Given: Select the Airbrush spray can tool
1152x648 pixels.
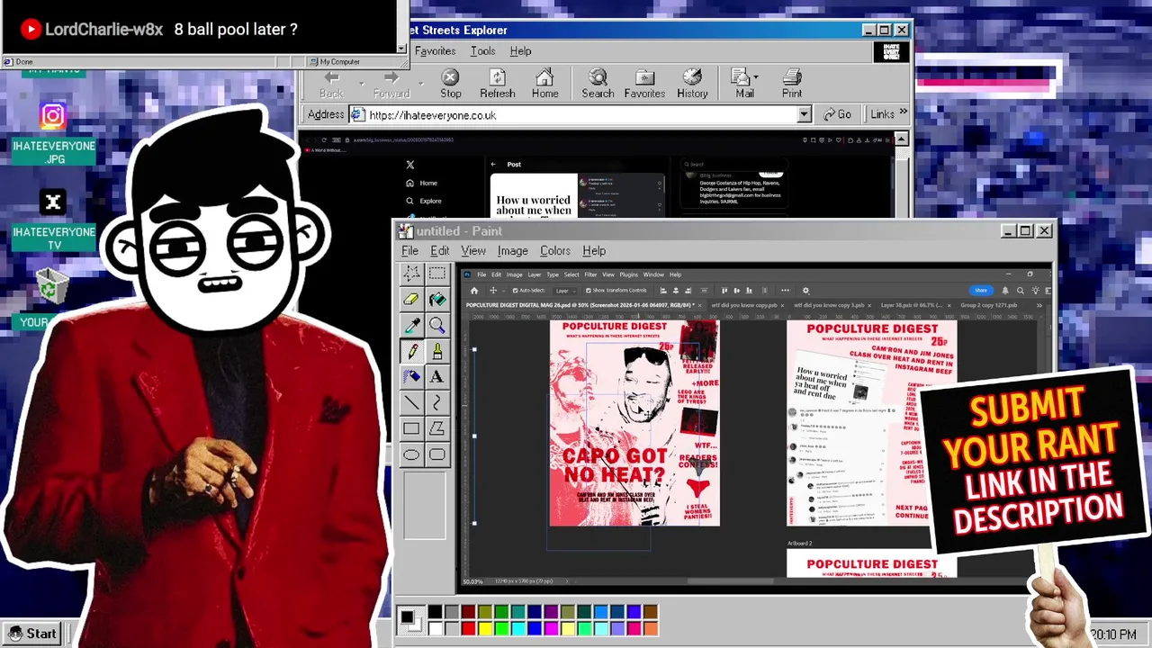Looking at the screenshot, I should point(411,377).
